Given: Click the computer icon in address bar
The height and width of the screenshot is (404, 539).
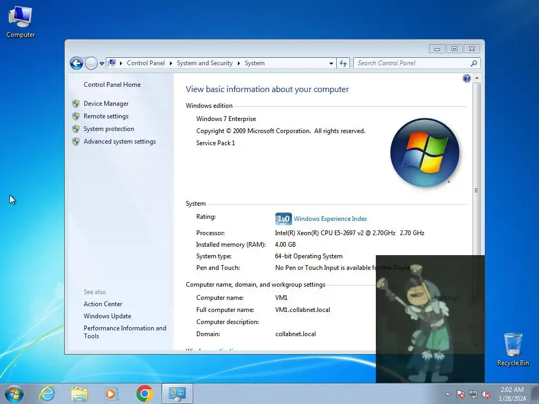Looking at the screenshot, I should (x=112, y=63).
